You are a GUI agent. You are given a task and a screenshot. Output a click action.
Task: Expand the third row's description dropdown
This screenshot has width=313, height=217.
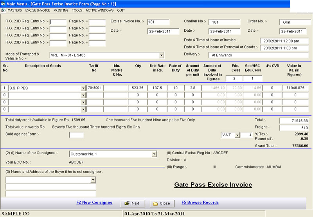(83, 102)
